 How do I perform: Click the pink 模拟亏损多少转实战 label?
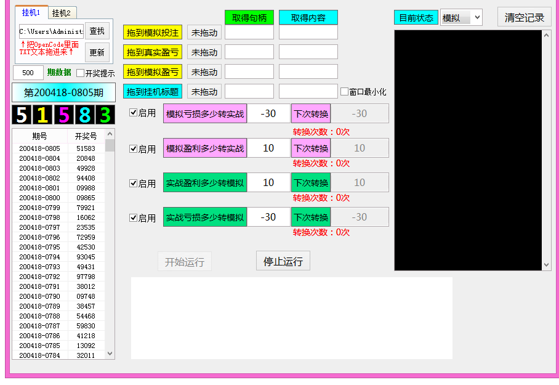tap(205, 113)
